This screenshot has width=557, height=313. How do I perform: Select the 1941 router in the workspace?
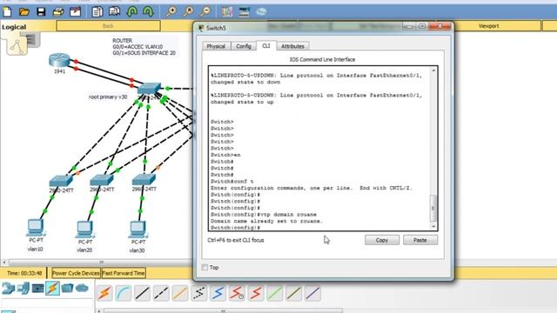click(x=59, y=60)
